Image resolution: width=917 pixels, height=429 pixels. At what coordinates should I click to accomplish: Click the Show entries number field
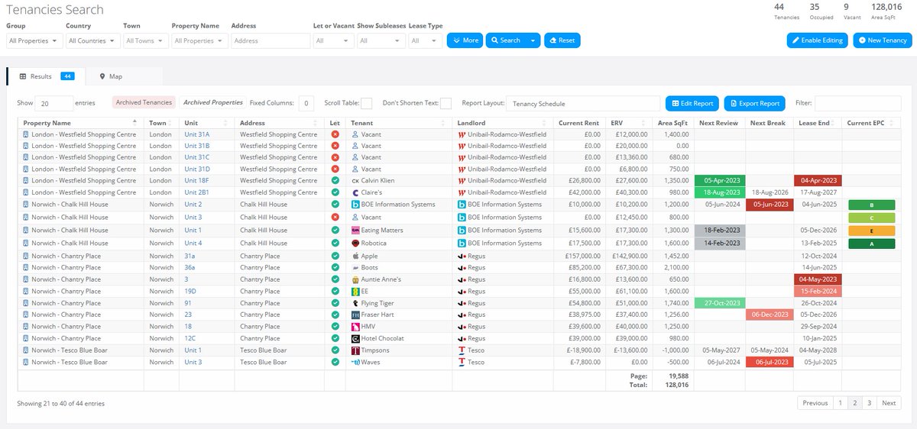pos(55,103)
